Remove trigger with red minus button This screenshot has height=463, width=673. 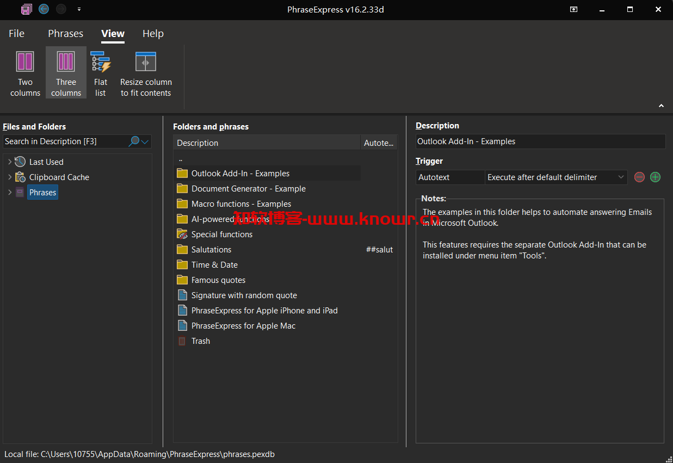640,177
